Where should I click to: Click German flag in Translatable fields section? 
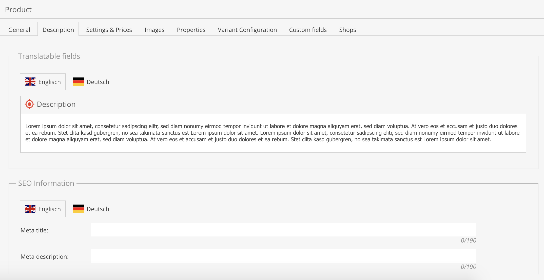click(78, 82)
